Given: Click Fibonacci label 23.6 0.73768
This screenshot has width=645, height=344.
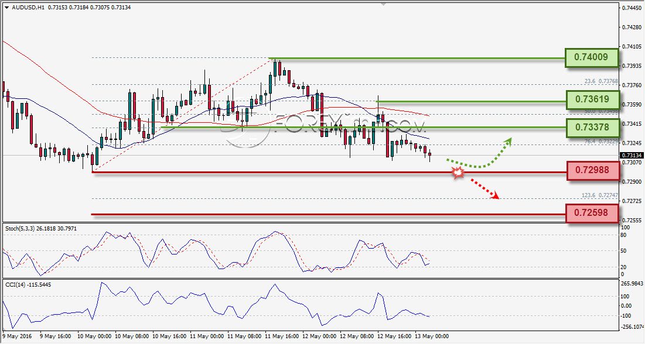Looking at the screenshot, I should tap(601, 81).
